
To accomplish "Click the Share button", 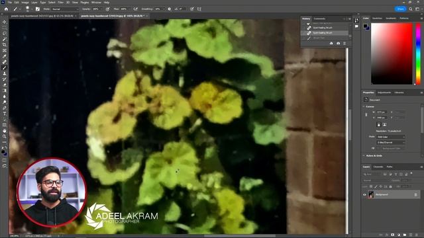I will click(400, 9).
